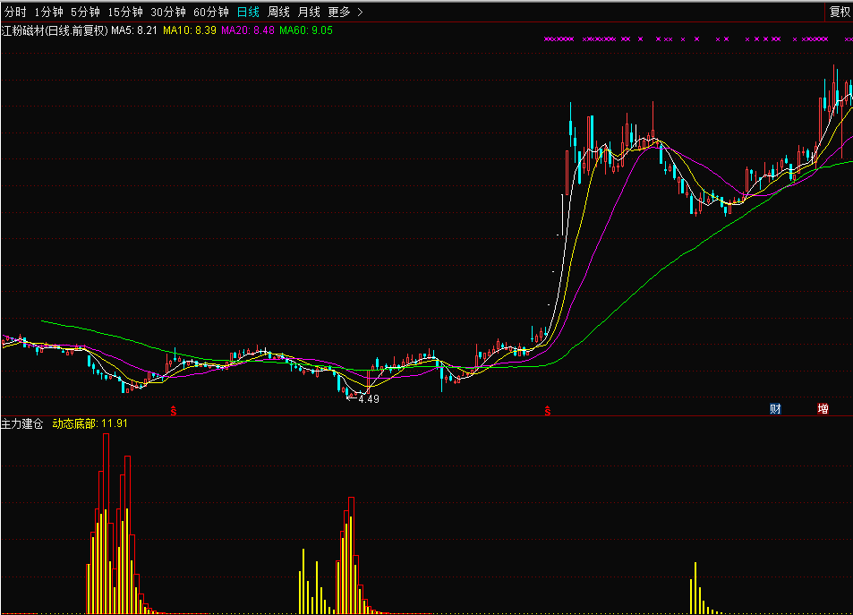Switch to 周线 weekly chart

pos(278,12)
